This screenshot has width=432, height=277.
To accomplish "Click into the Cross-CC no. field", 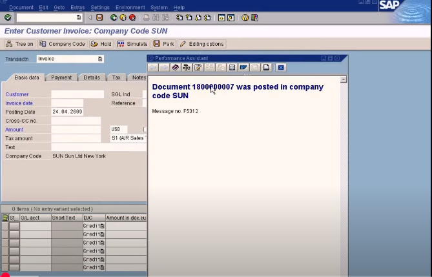I will click(76, 121).
